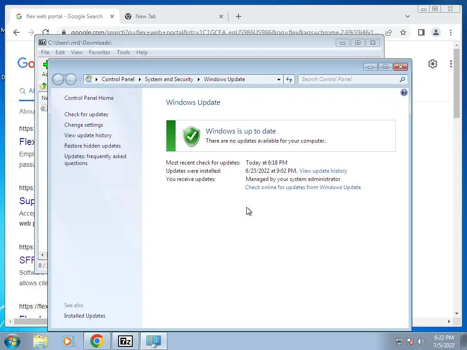Click View update history next to install date
Screen dimensions: 467x350
[x=323, y=171]
